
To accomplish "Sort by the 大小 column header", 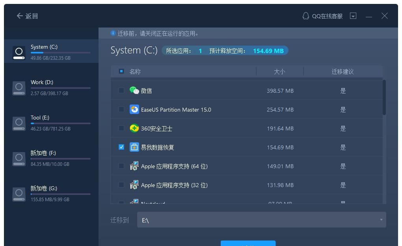I will [x=279, y=72].
